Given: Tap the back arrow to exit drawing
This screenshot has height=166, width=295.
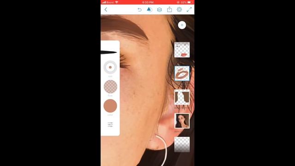Looking at the screenshot, I should [x=106, y=10].
